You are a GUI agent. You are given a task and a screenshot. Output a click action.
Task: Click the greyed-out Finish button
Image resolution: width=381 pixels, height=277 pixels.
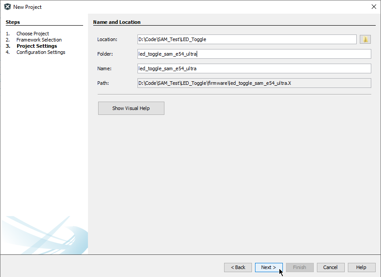(300, 267)
